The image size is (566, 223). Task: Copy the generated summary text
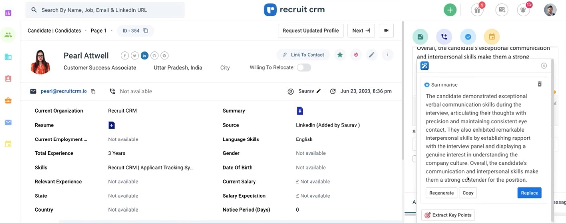tap(468, 193)
